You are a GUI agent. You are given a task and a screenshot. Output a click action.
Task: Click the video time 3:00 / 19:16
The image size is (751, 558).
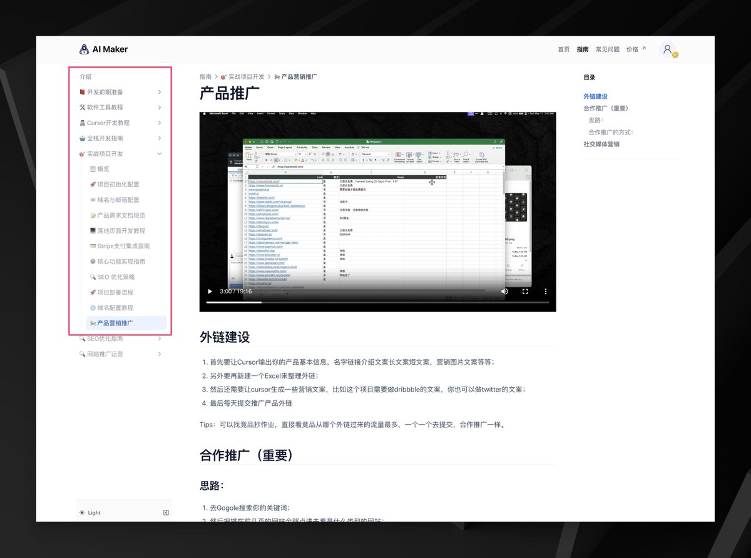(236, 292)
